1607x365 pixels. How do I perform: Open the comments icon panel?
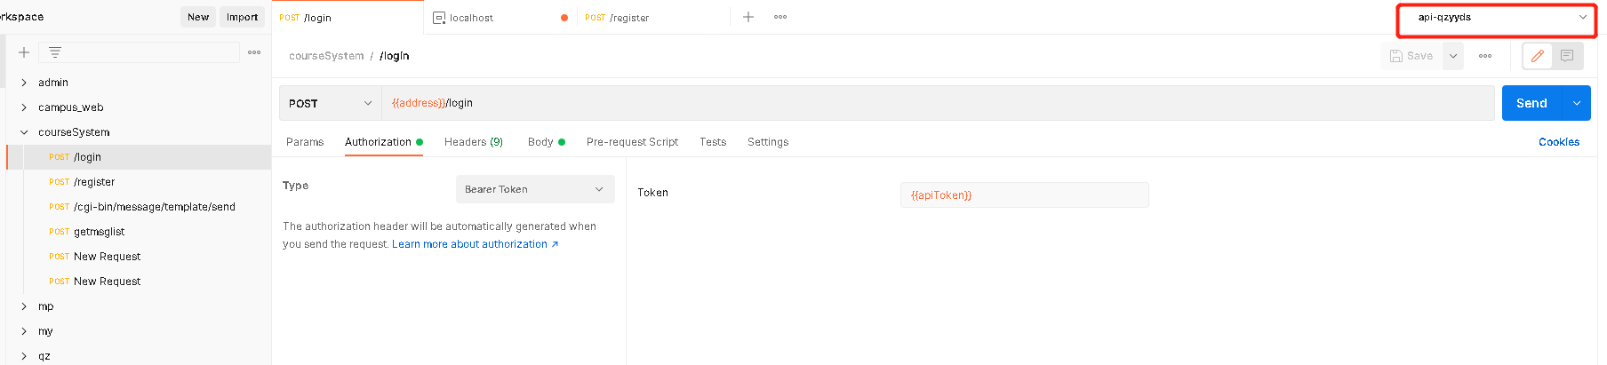(x=1567, y=56)
